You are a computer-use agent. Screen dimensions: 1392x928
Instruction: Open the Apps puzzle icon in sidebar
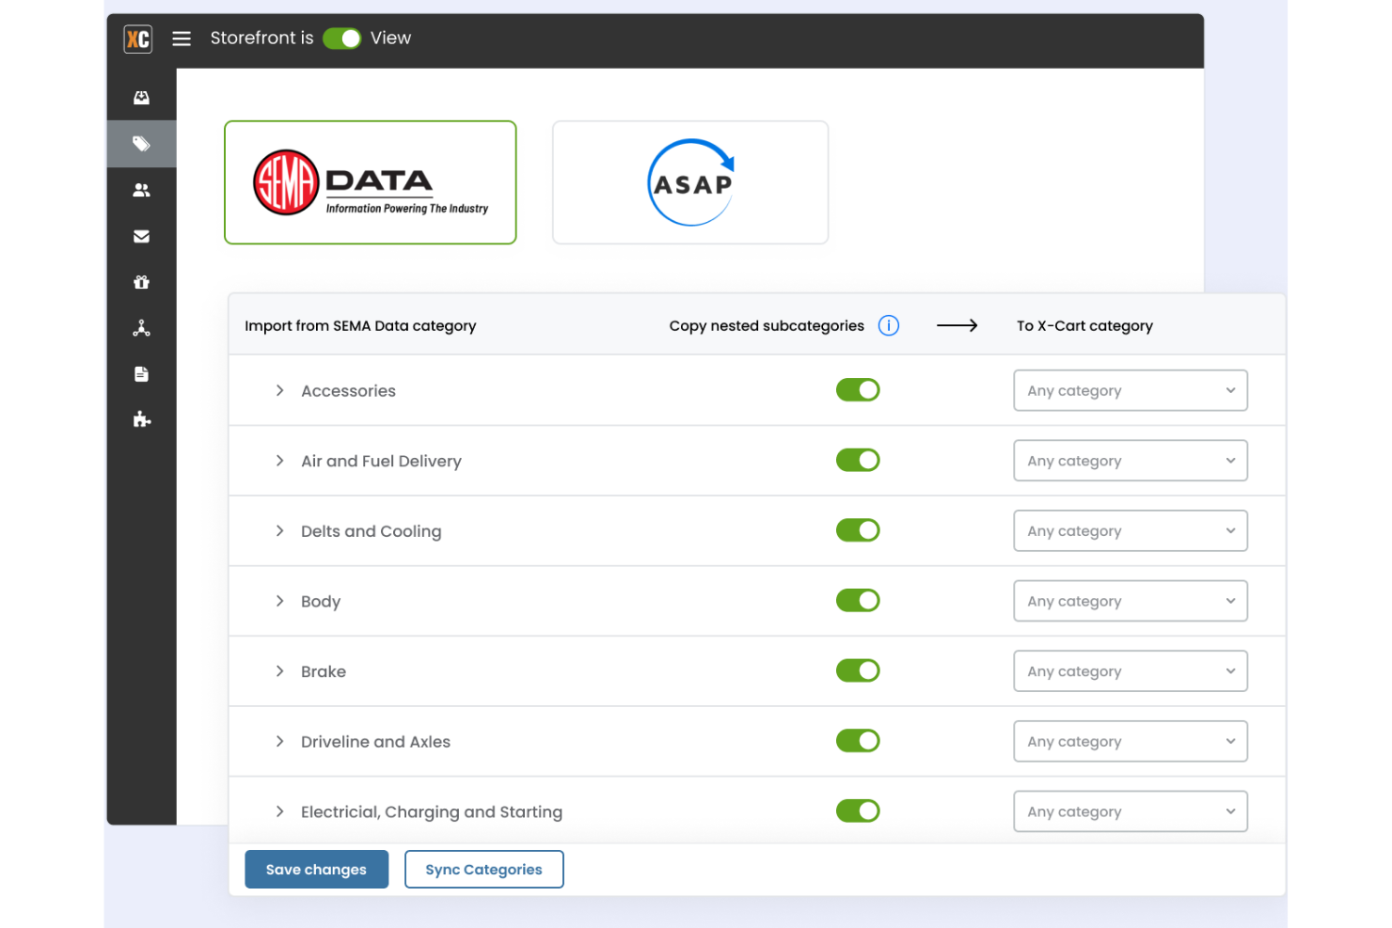click(x=141, y=419)
